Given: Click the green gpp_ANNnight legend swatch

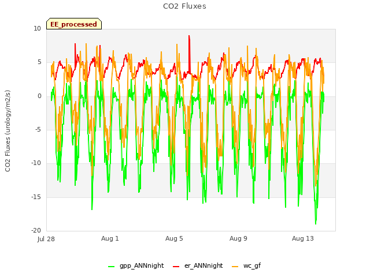Looking at the screenshot, I should point(111,267).
